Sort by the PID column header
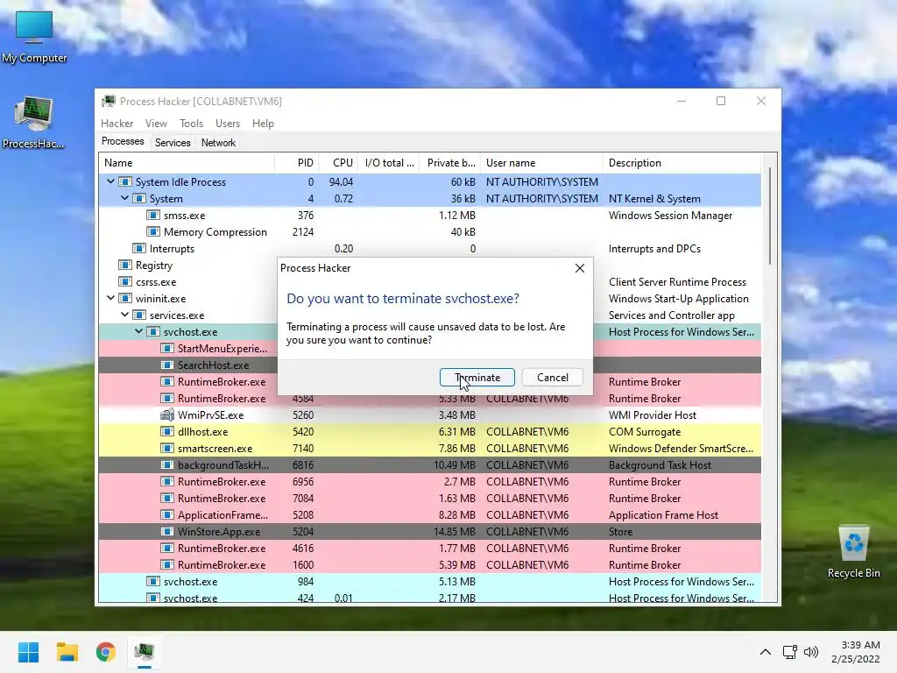Viewport: 897px width, 673px height. (297, 162)
